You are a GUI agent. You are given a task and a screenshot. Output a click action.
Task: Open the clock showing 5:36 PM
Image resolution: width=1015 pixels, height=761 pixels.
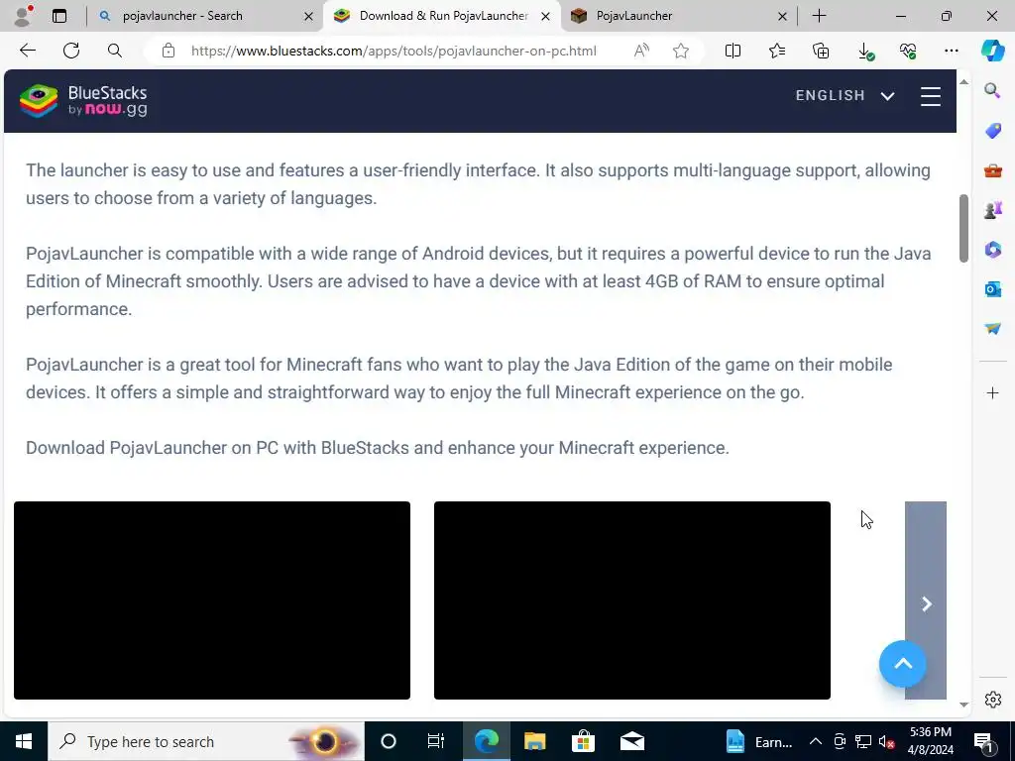[x=930, y=741]
